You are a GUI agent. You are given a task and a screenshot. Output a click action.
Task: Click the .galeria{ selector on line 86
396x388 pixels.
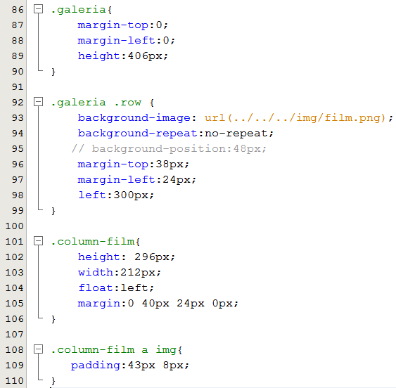point(82,10)
